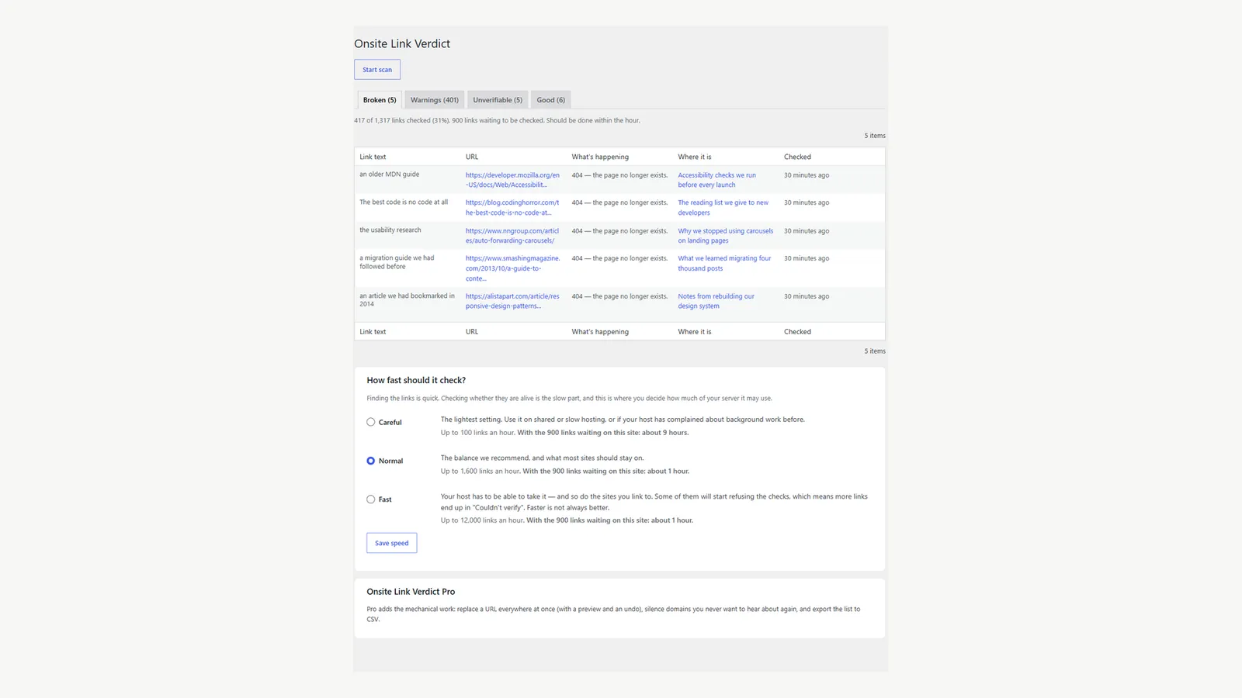Image resolution: width=1242 pixels, height=698 pixels.
Task: Click 'a migration guide we had followed before' cell
Action: tap(397, 262)
